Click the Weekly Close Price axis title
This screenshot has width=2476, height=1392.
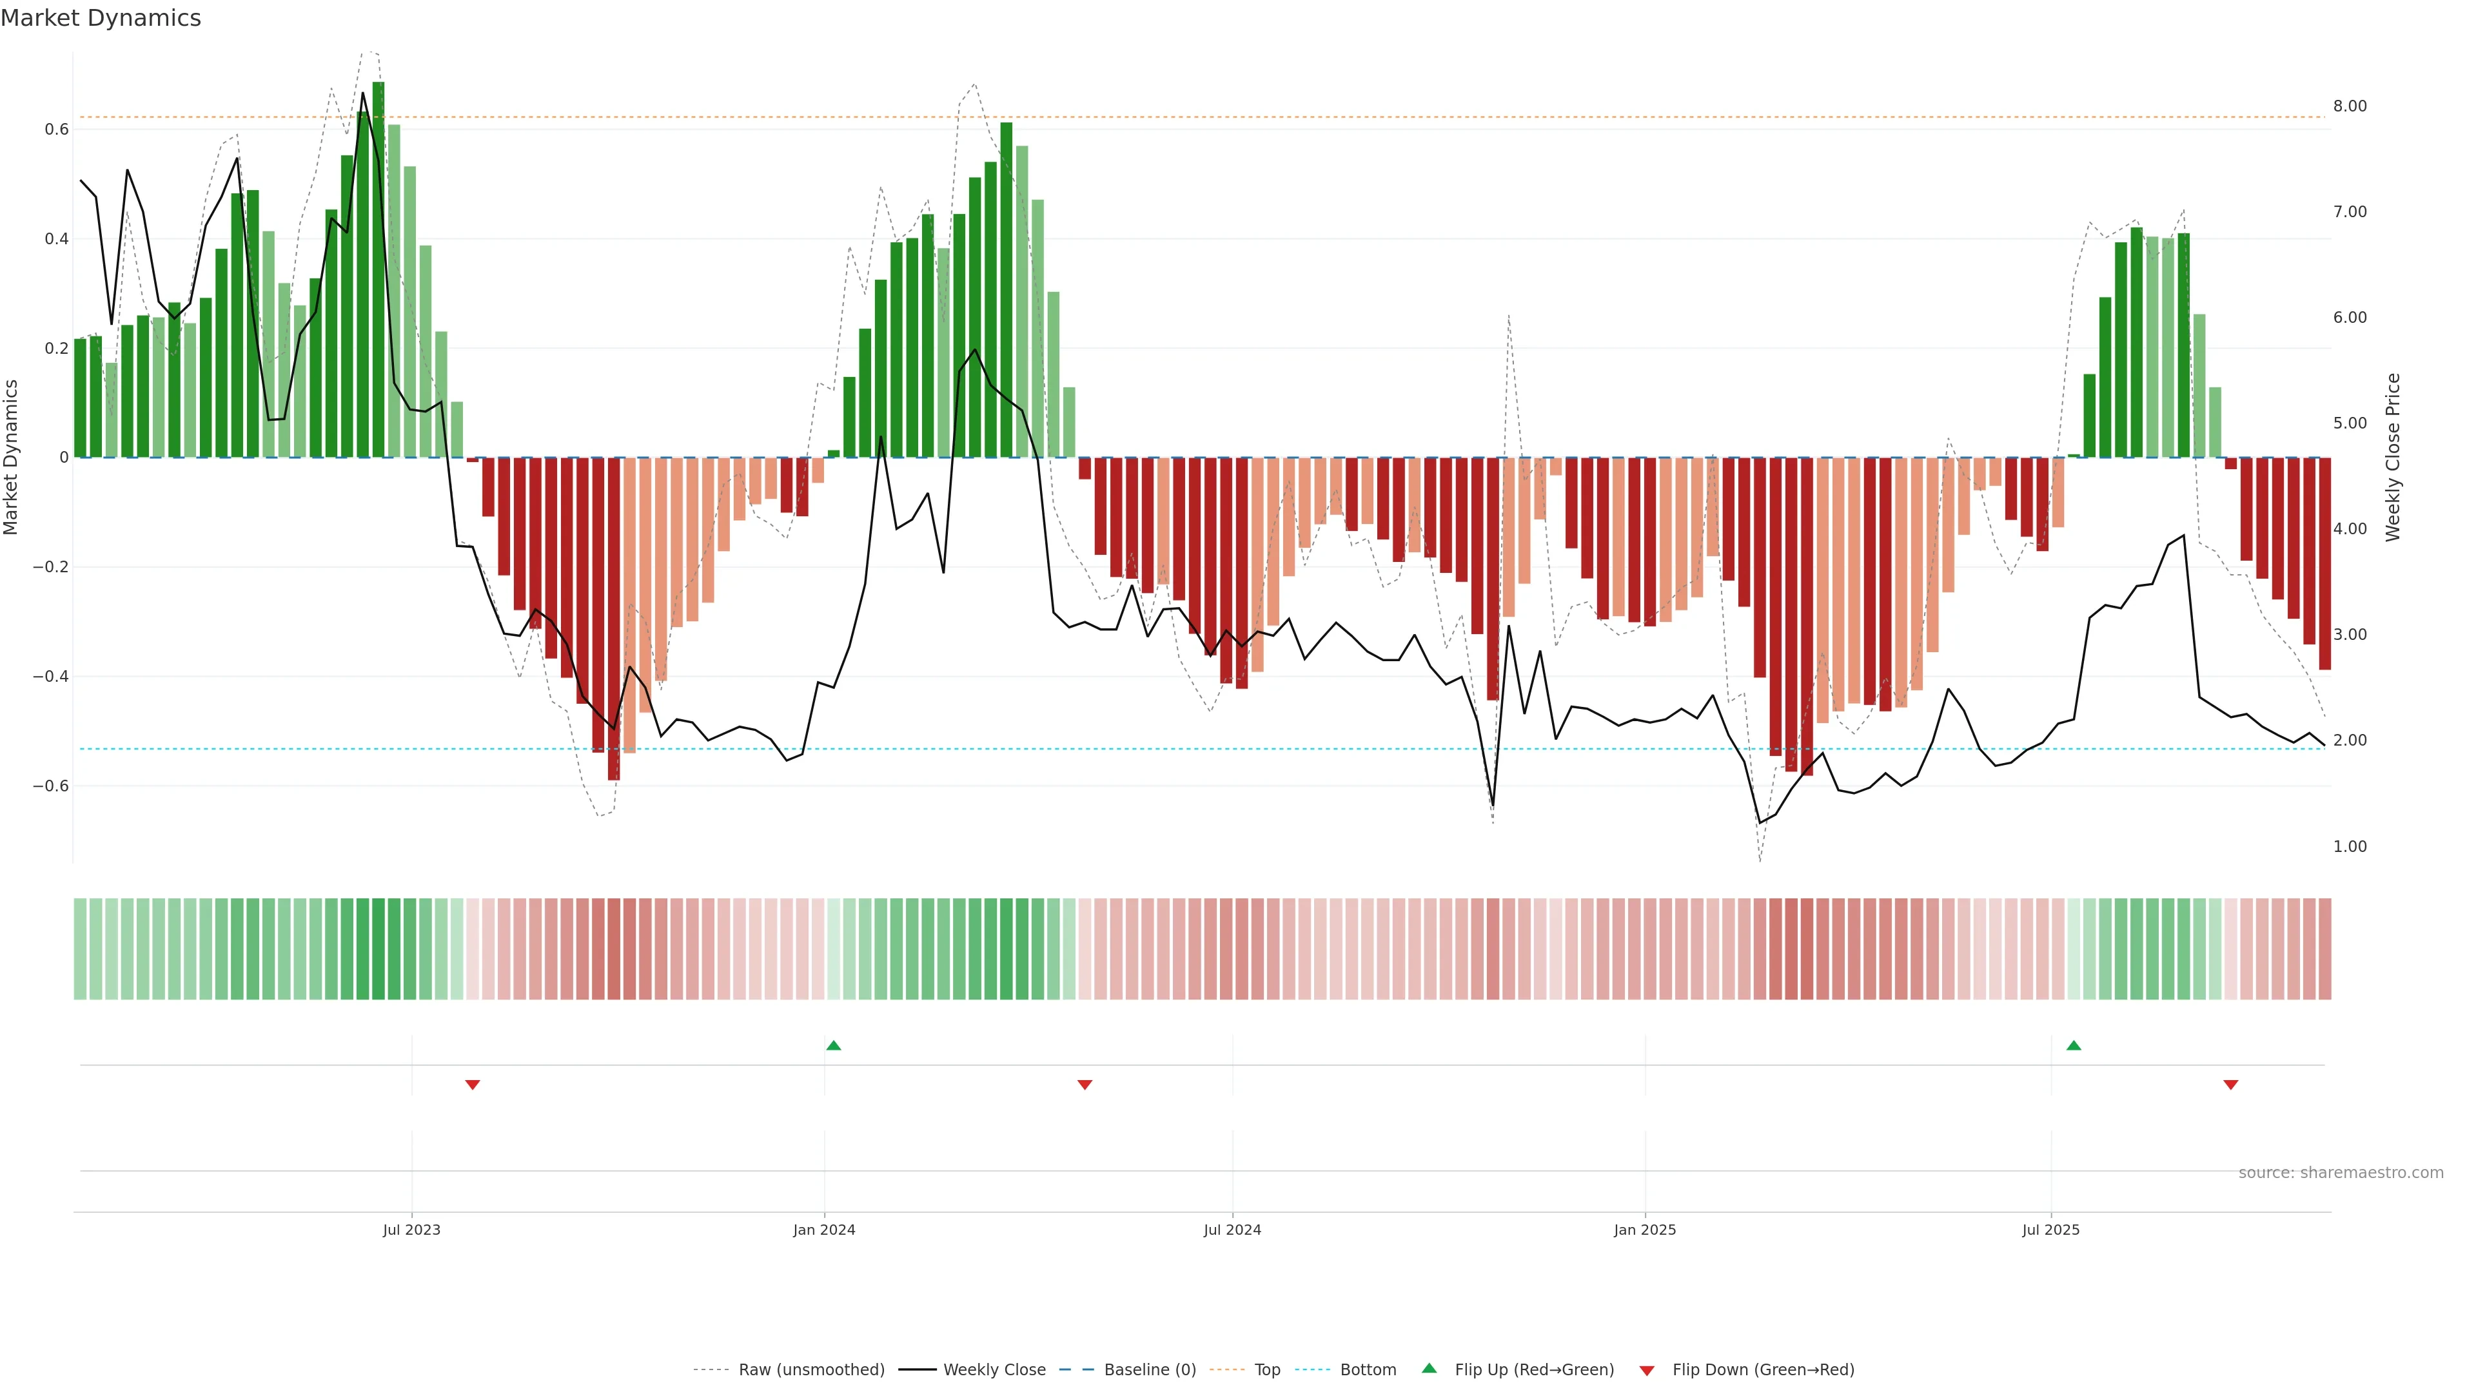tap(2392, 458)
